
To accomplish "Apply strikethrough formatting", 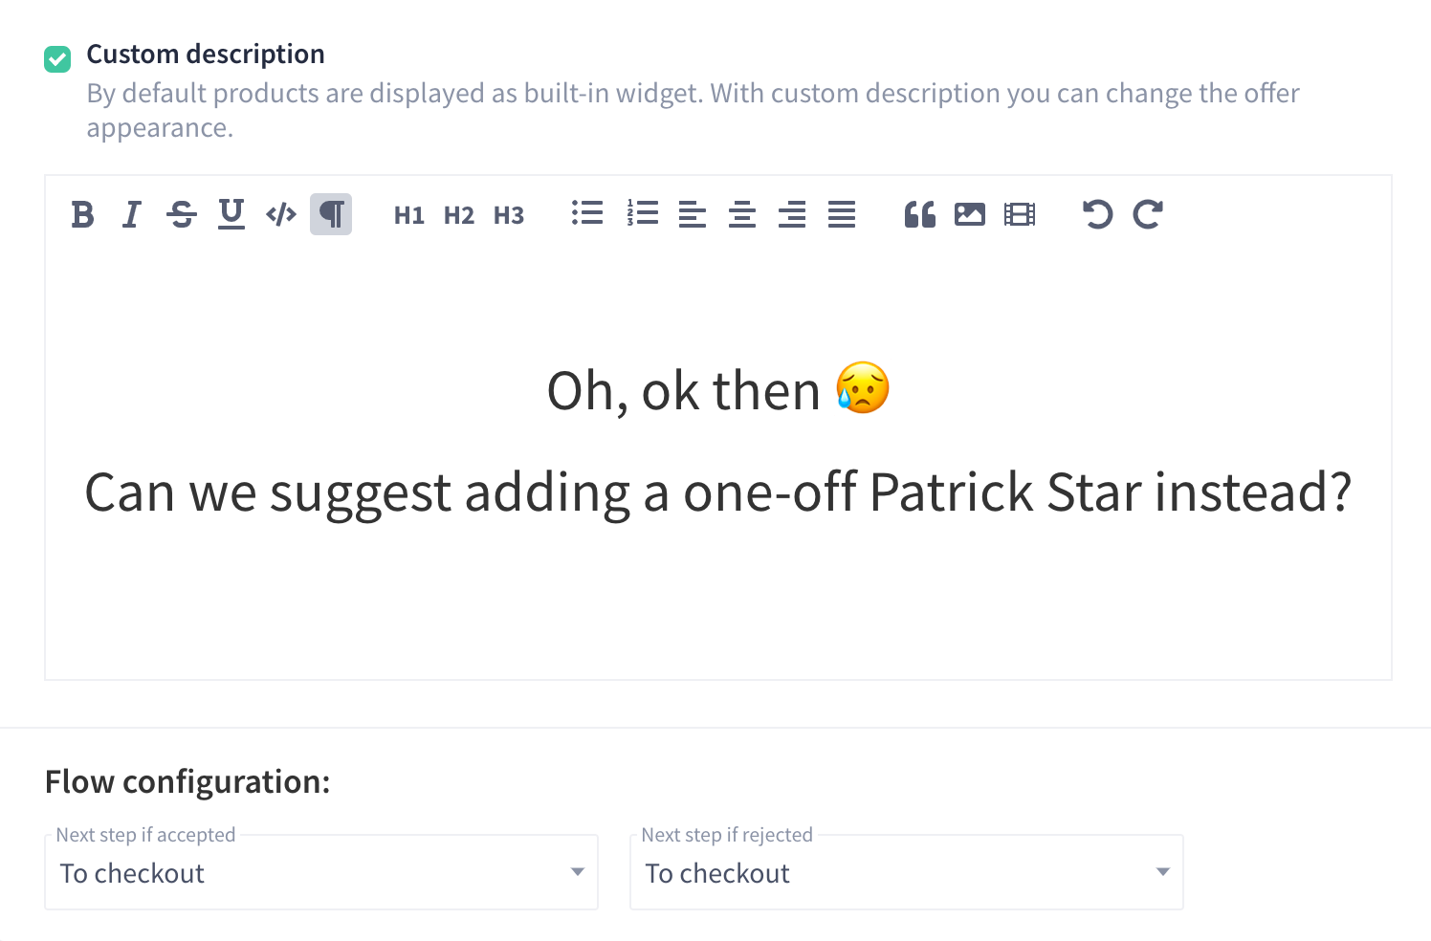I will 182,214.
